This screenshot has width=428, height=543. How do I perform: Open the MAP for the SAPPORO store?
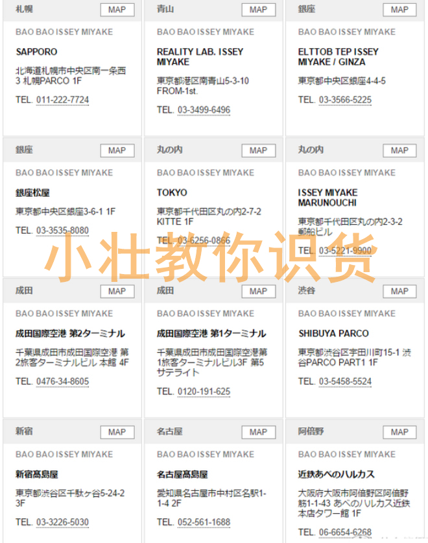[117, 10]
